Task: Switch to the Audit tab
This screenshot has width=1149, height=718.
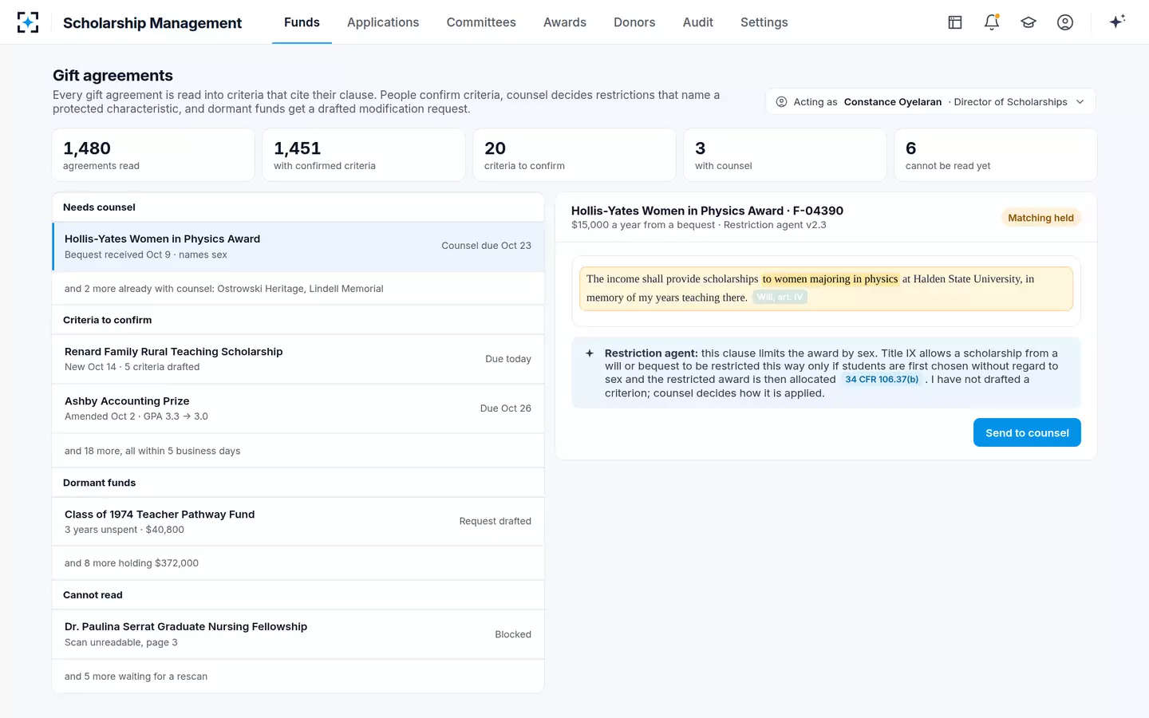Action: [698, 22]
